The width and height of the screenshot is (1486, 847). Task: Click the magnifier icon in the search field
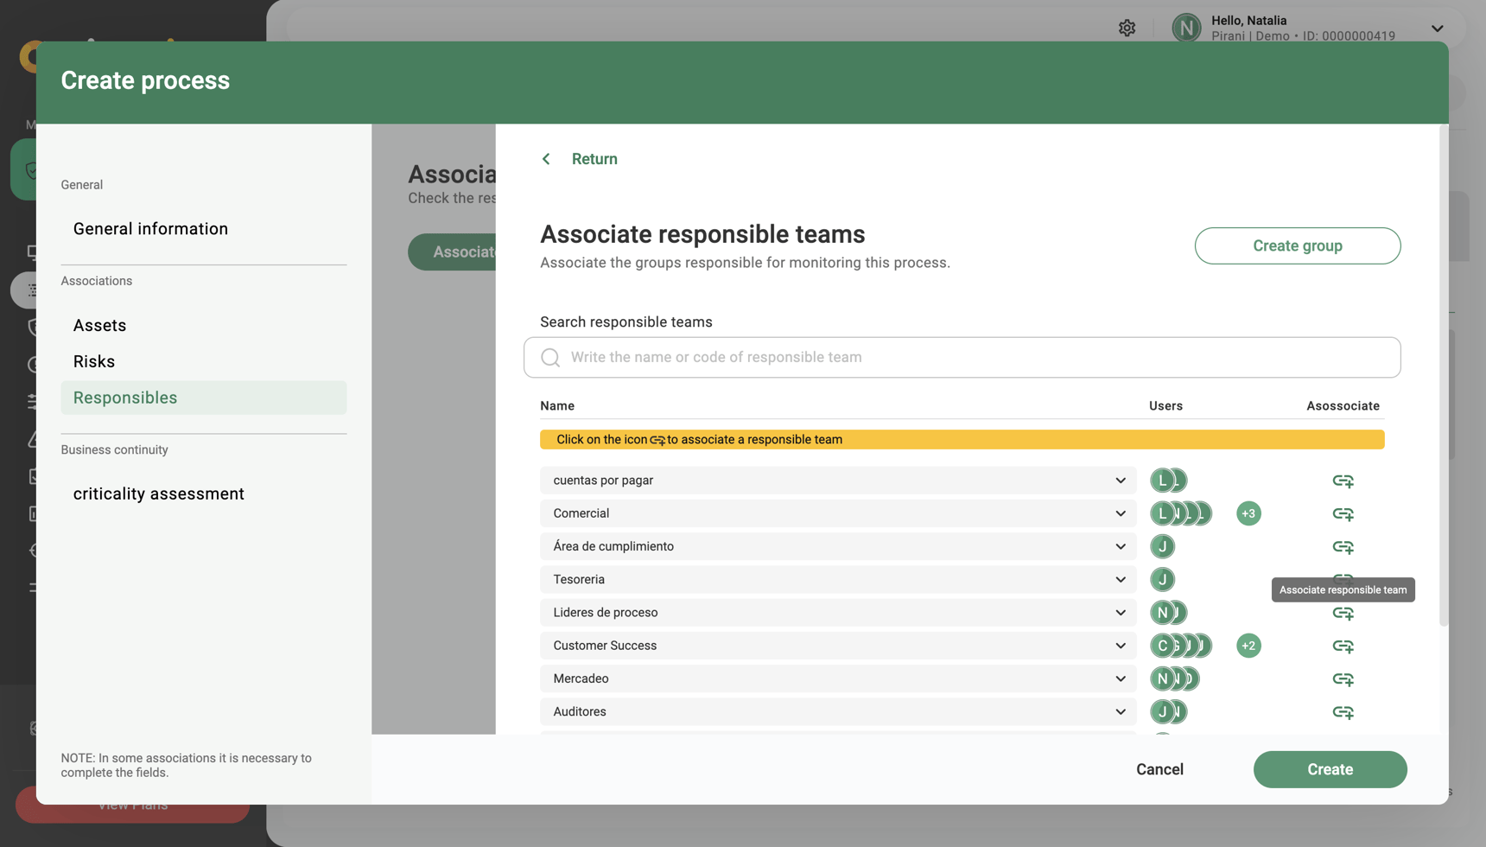point(550,357)
